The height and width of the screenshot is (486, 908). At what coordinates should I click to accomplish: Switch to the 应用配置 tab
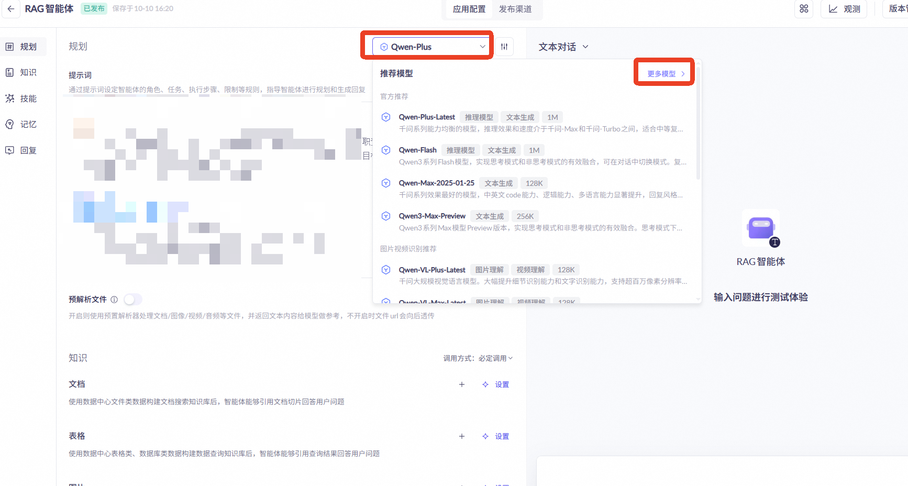point(469,9)
